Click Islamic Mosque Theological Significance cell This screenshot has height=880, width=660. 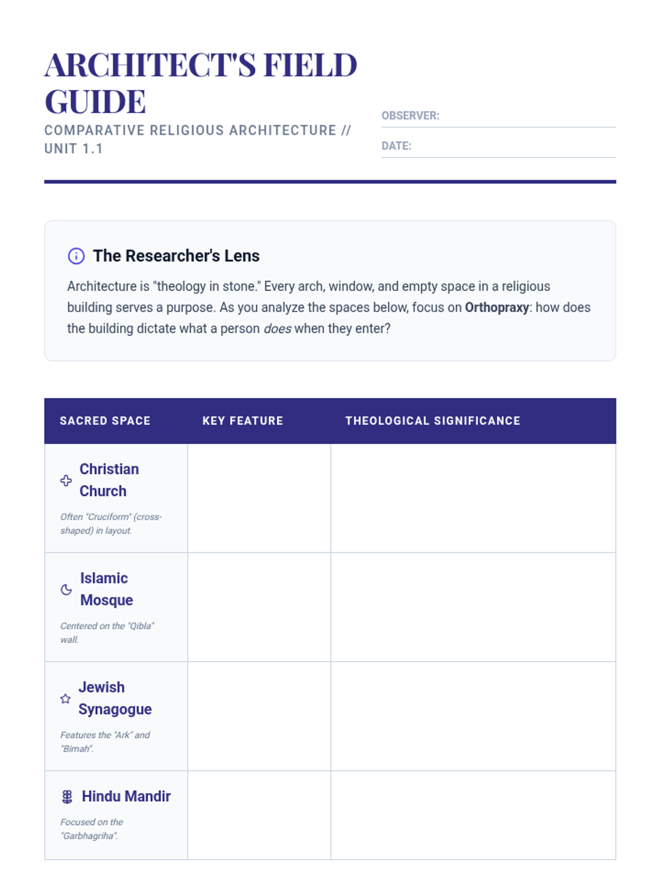pos(473,607)
